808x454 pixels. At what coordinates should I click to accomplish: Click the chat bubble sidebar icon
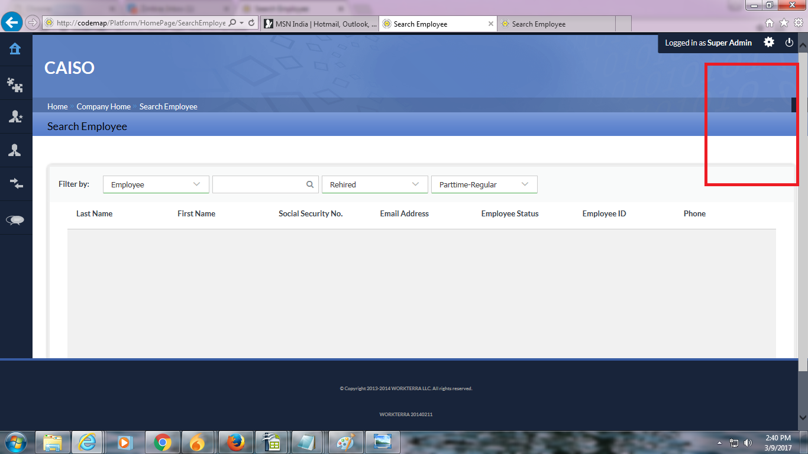[15, 220]
